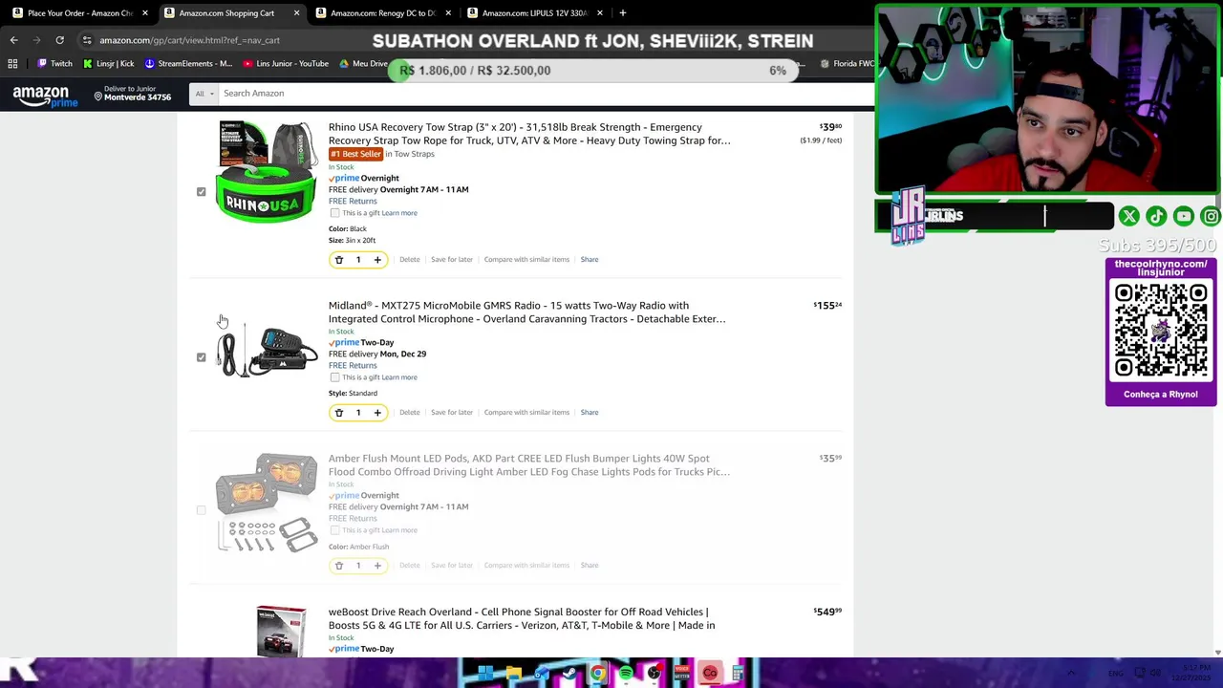The height and width of the screenshot is (688, 1223).
Task: Open the Twitch bookmark
Action: click(54, 64)
